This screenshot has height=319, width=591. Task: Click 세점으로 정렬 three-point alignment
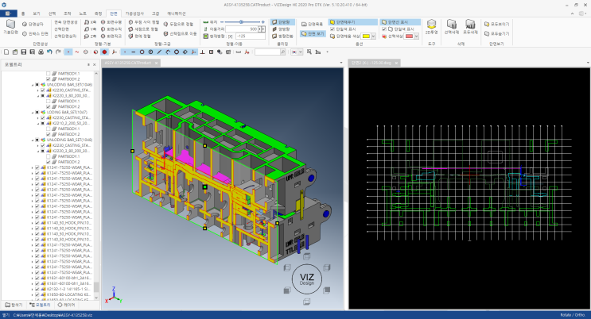point(143,29)
